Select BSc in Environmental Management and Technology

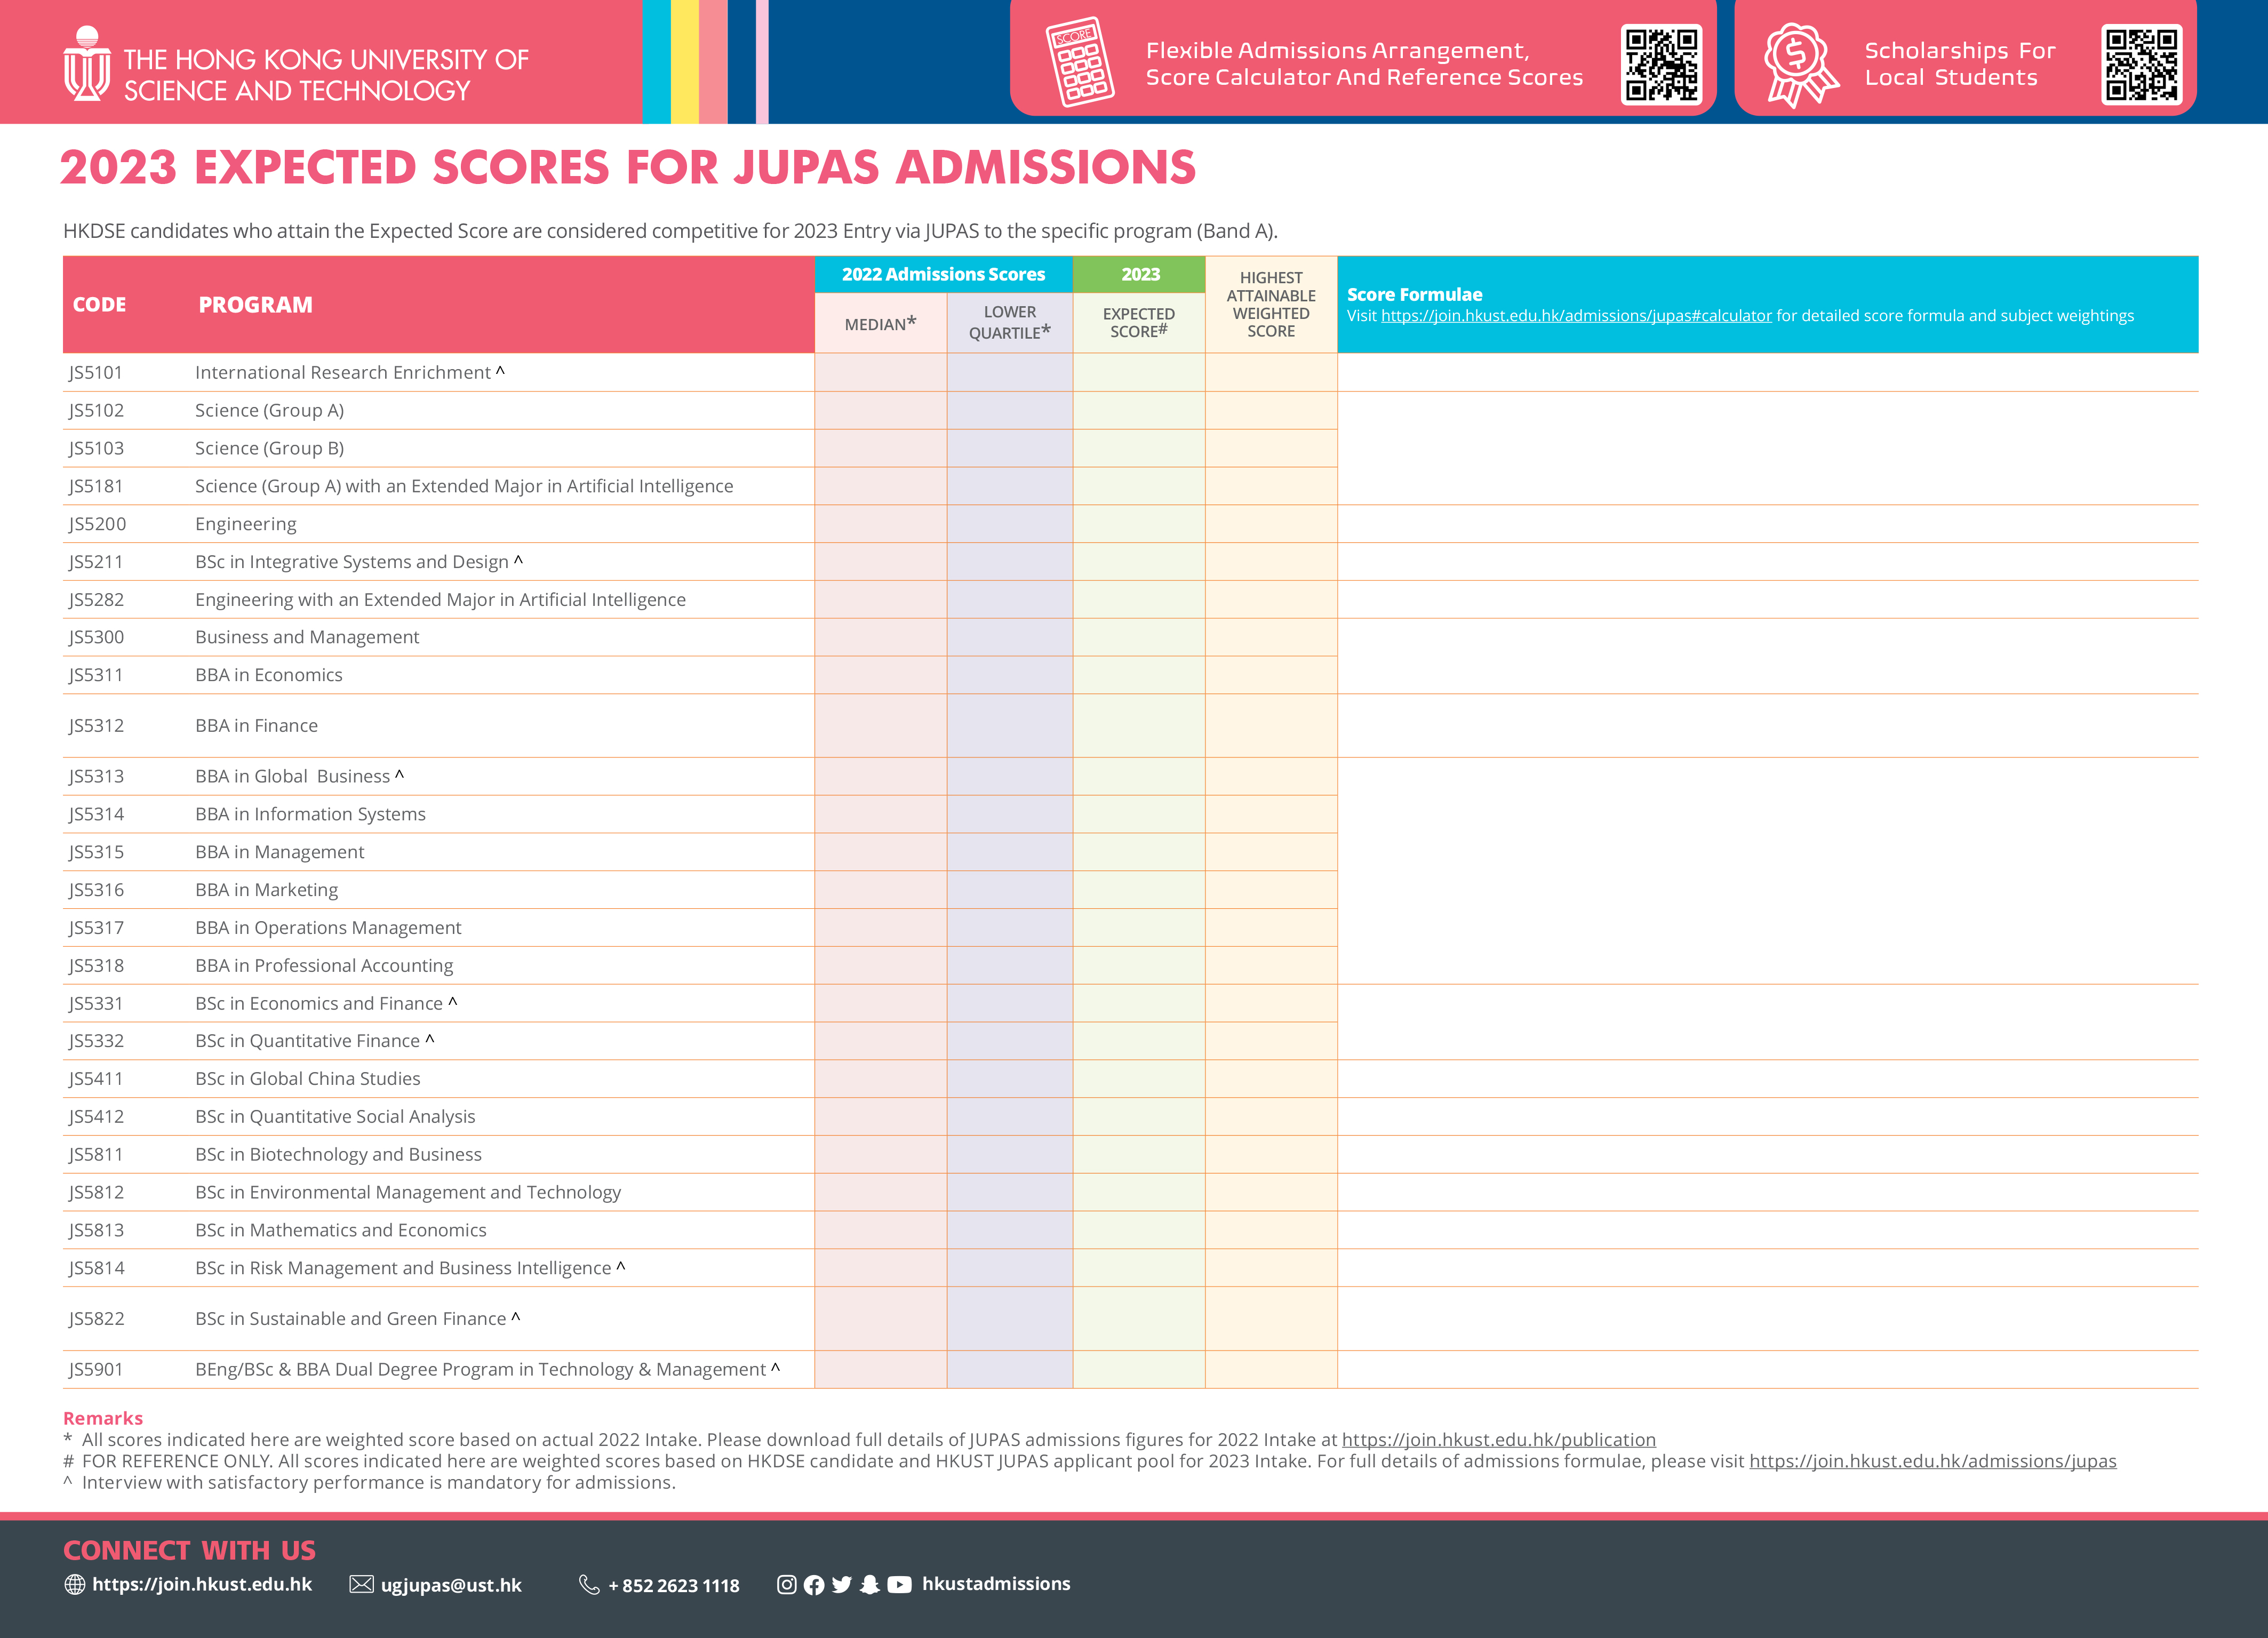pos(1130,1192)
